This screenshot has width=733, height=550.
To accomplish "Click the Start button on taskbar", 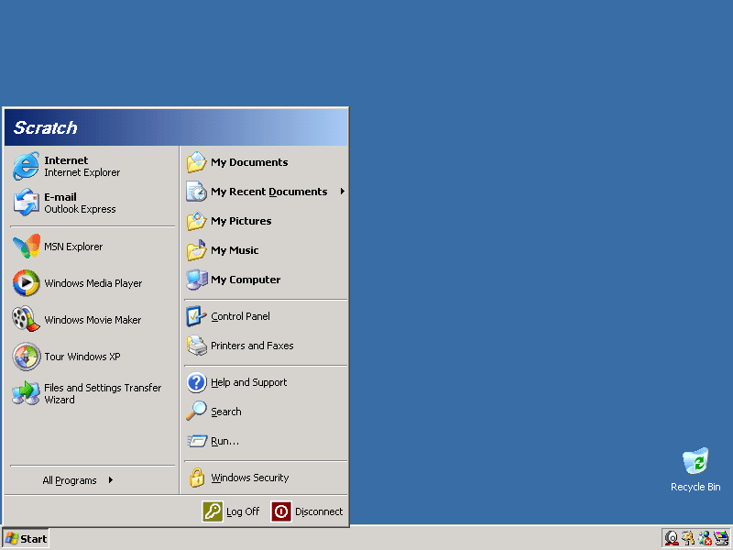I will (x=26, y=538).
